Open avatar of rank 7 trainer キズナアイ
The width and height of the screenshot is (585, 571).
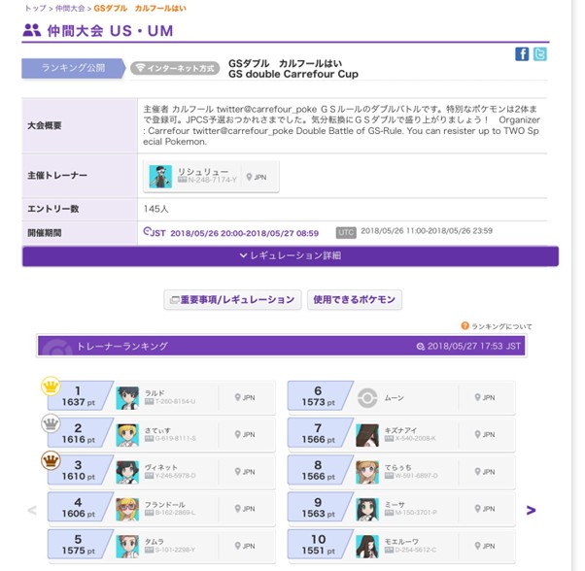pos(367,435)
